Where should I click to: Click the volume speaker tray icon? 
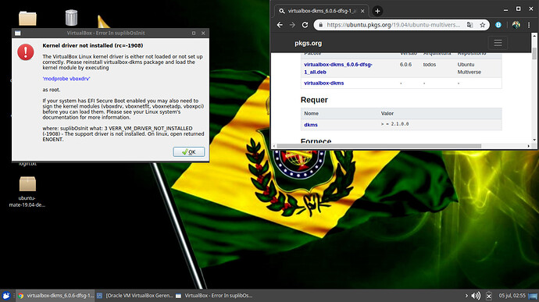(476, 296)
